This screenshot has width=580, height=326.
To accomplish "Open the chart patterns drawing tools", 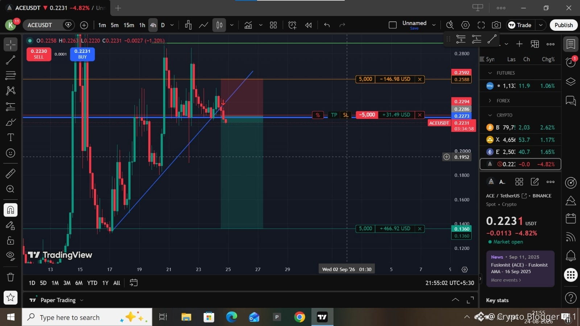I will (11, 91).
